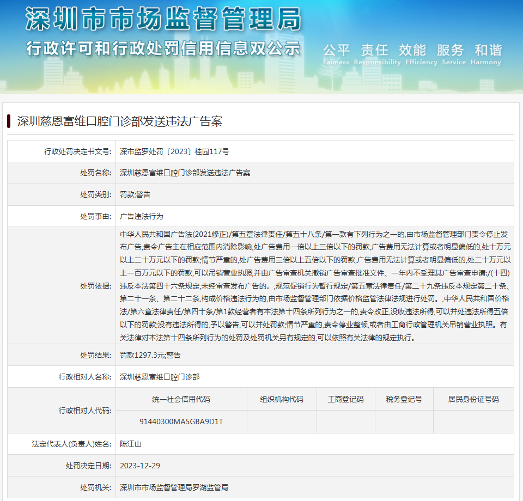
Task: Click the 处罚名称 label
Action: (x=96, y=173)
